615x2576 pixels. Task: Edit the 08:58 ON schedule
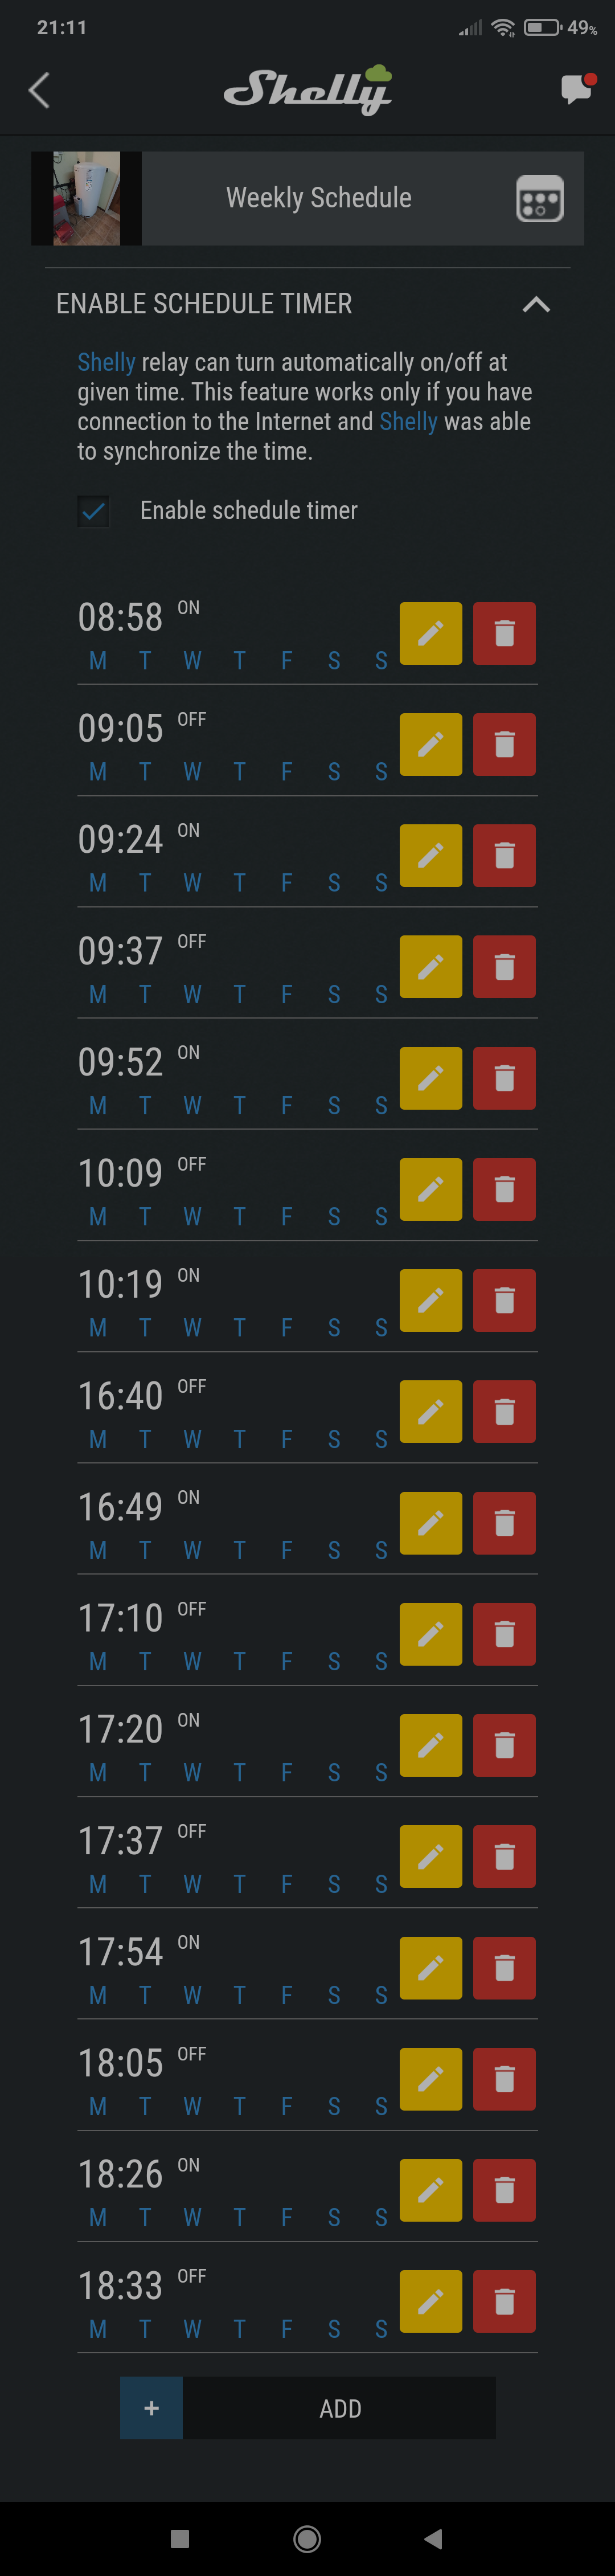click(x=431, y=633)
